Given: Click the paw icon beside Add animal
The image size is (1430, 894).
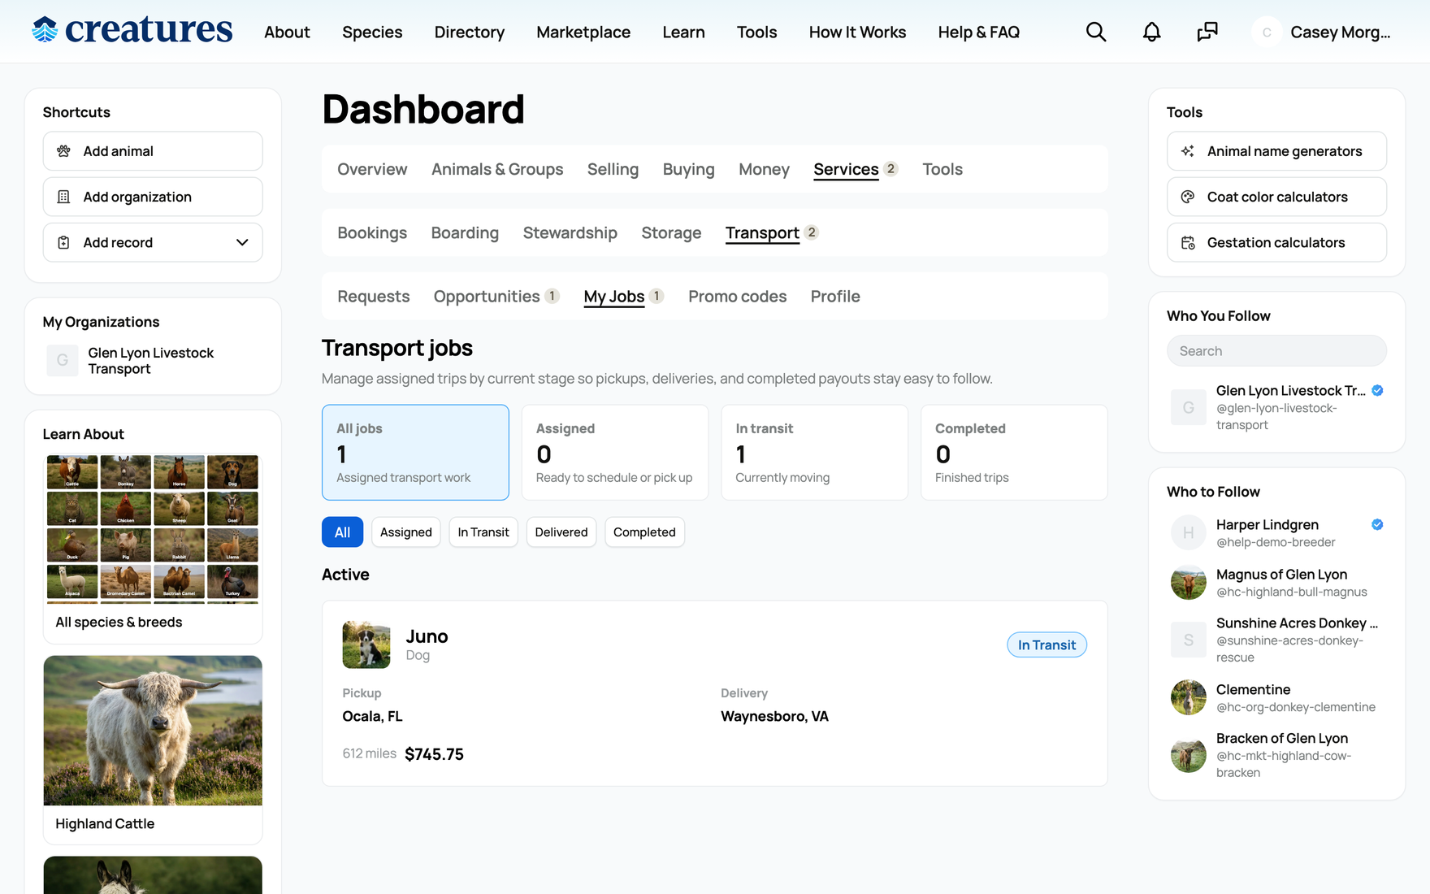Looking at the screenshot, I should tap(63, 151).
